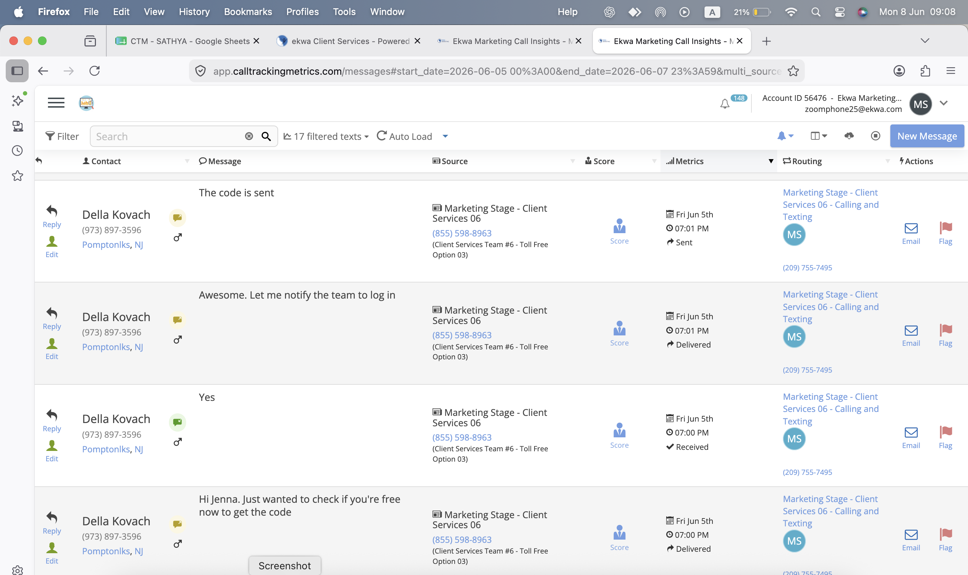
Task: Expand the account chevron menu
Action: coord(944,103)
